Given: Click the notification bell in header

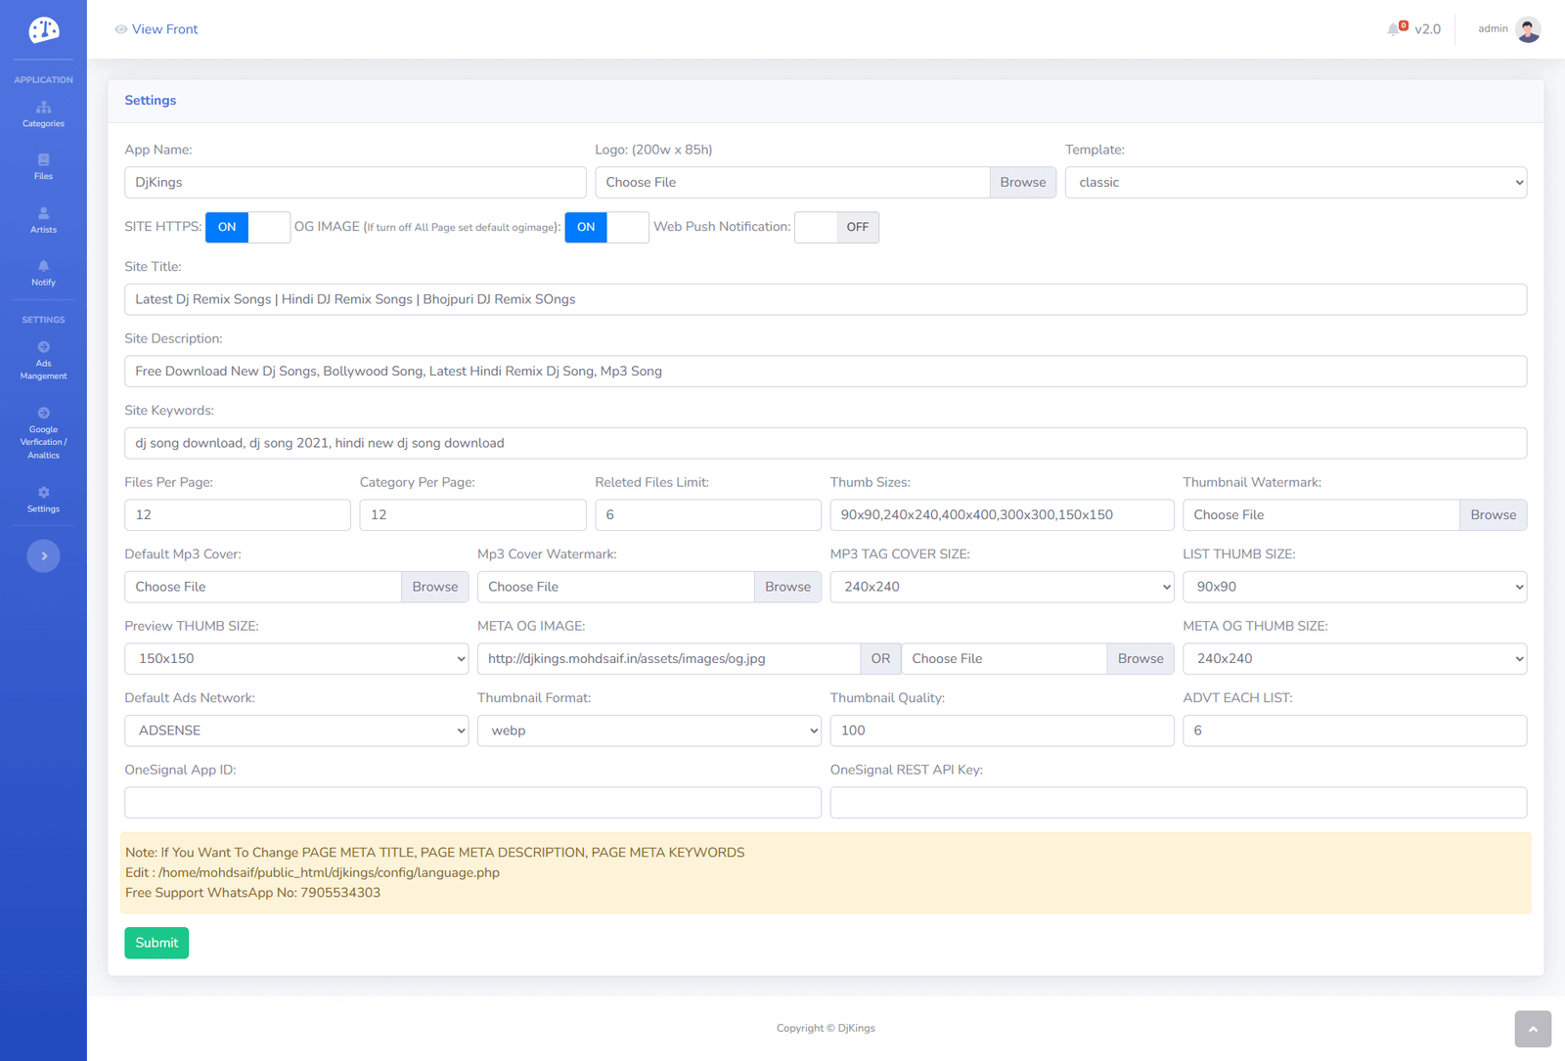Looking at the screenshot, I should point(1394,29).
